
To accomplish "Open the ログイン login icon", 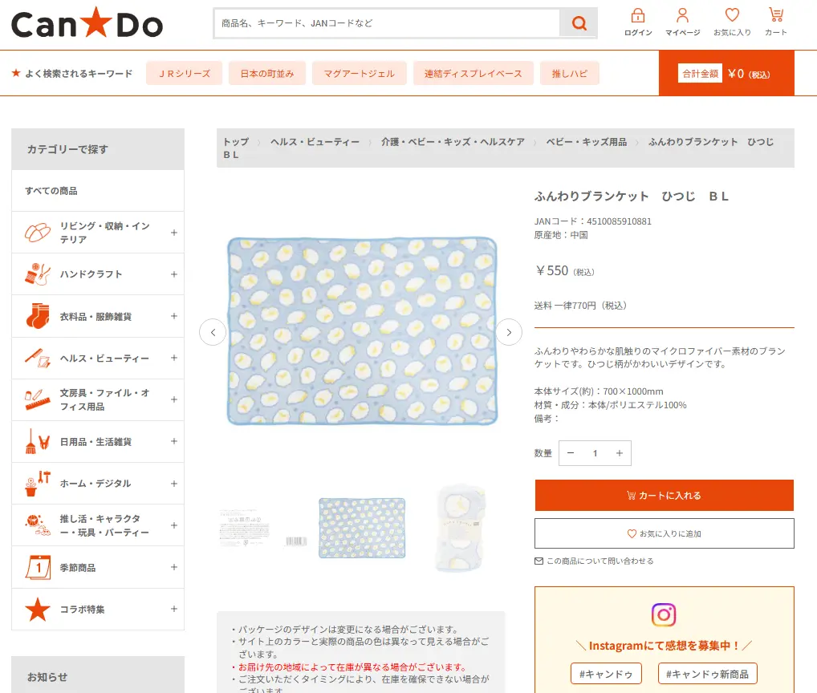I will tap(638, 22).
